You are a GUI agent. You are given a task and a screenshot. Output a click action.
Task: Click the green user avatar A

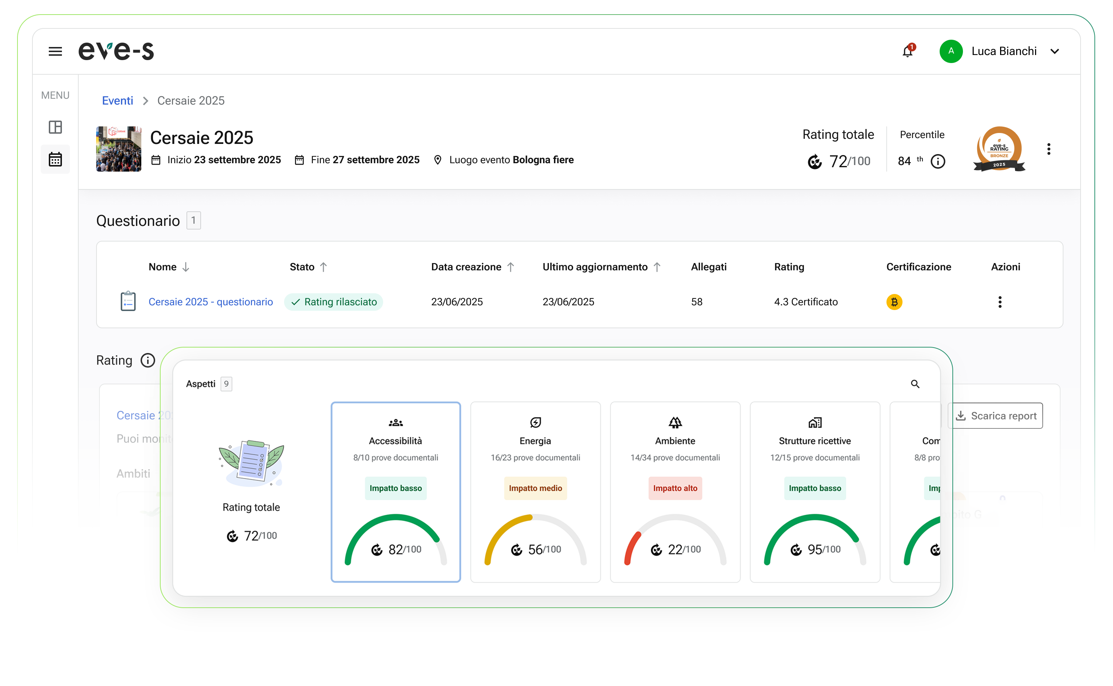[x=951, y=51]
